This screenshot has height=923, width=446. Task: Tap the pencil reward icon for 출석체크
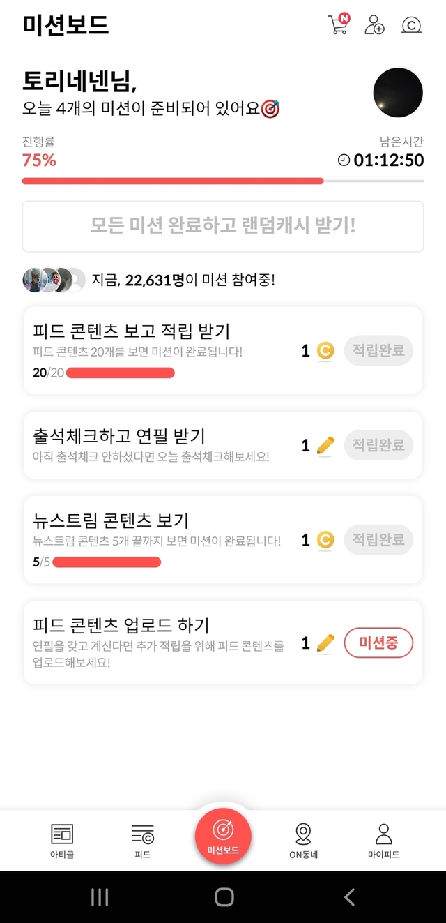(x=325, y=445)
